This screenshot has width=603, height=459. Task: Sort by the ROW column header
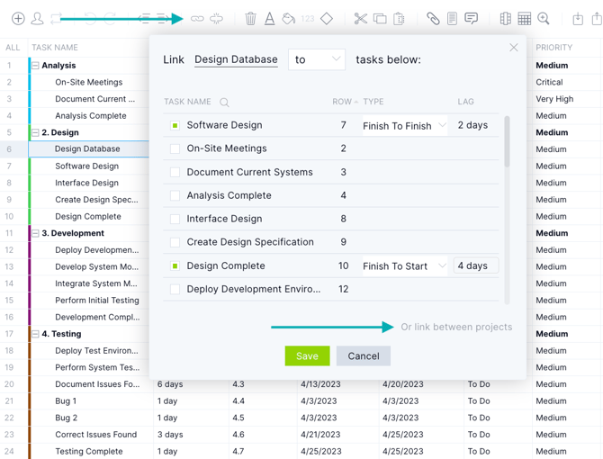point(345,102)
